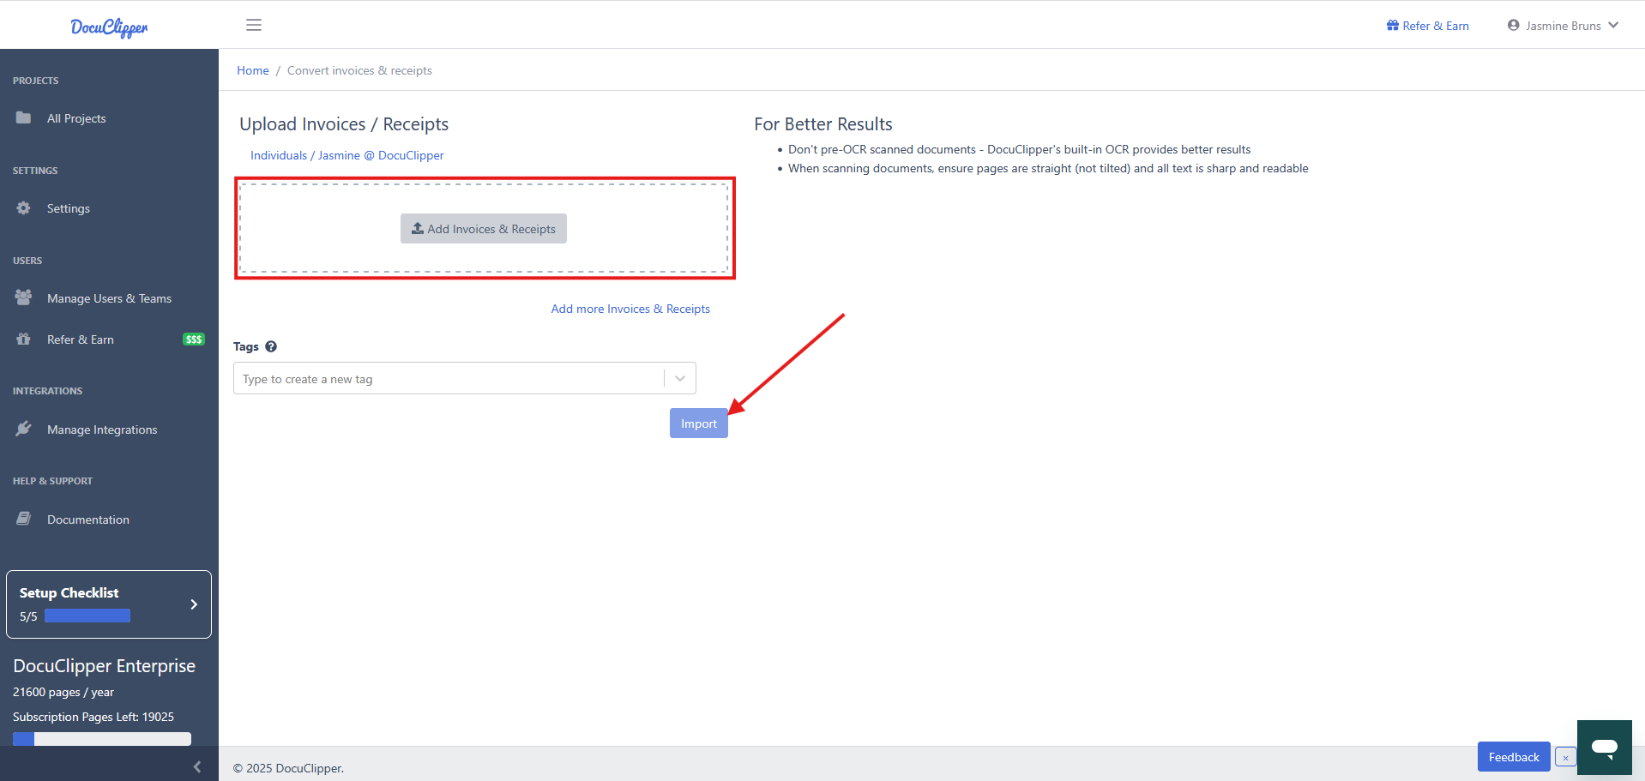
Task: Click the All Projects folder icon
Action: point(23,117)
